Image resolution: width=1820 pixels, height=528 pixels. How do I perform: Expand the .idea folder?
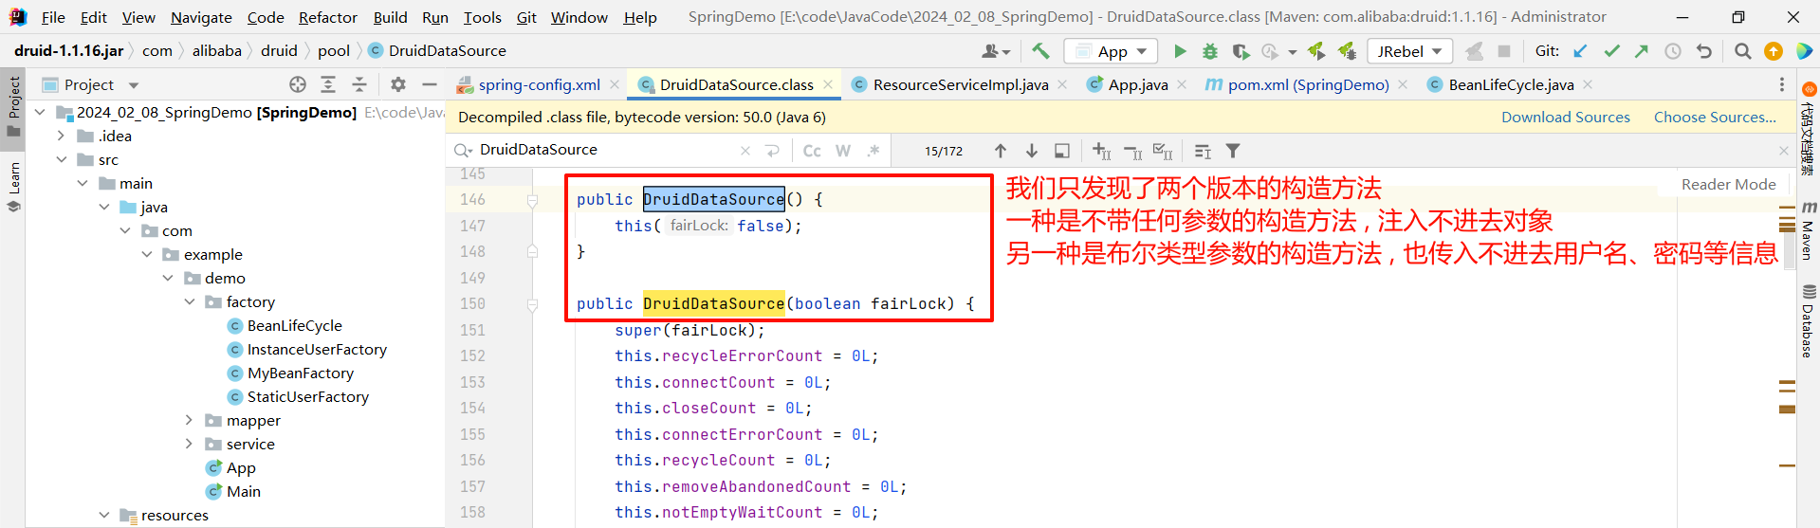(x=62, y=136)
